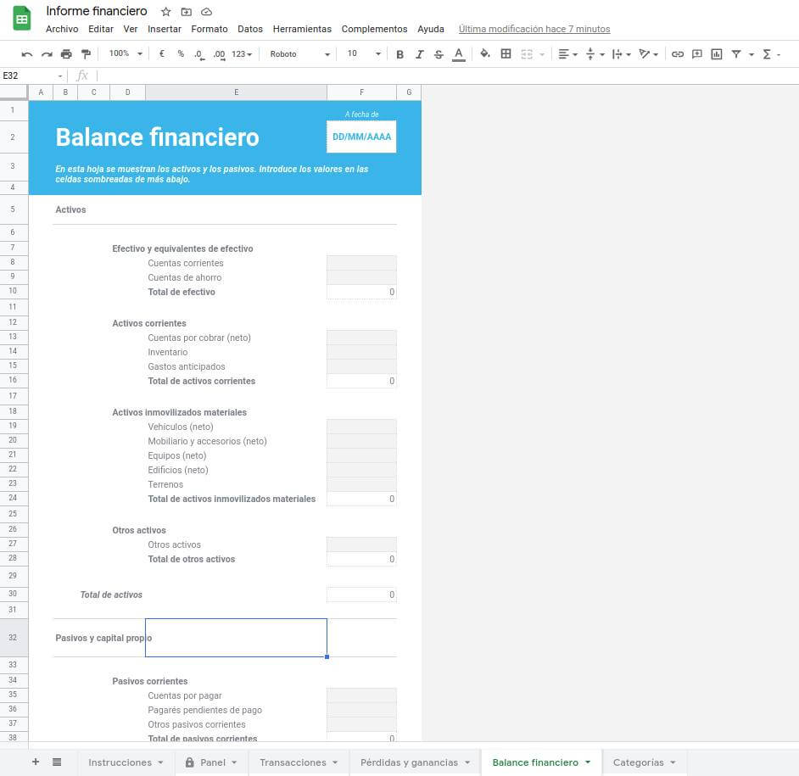Click the Strikethrough formatting icon
This screenshot has height=776, width=799.
[439, 53]
